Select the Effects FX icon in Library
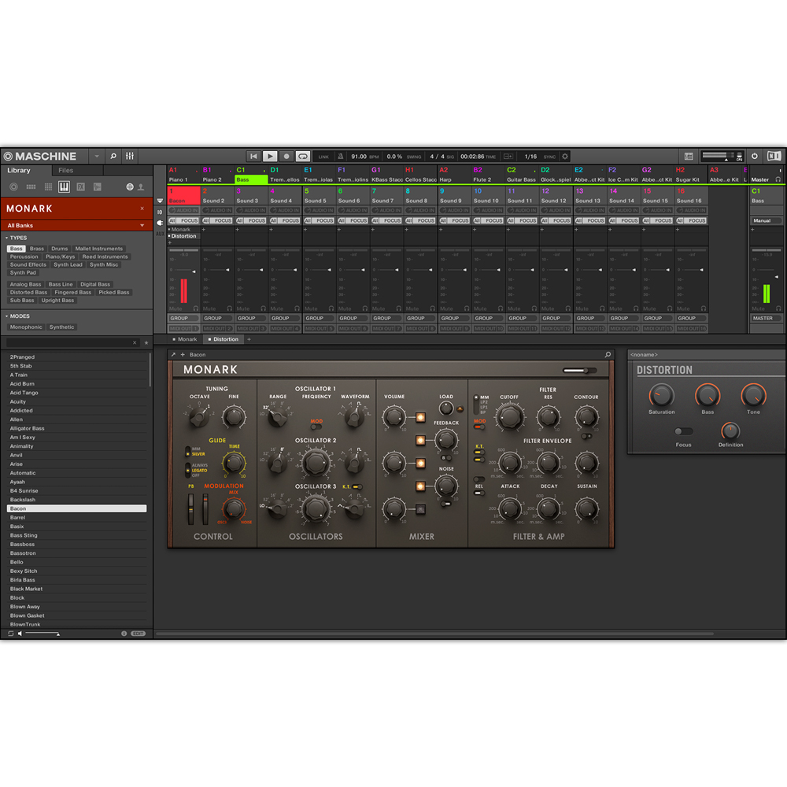787x787 pixels. pos(81,187)
